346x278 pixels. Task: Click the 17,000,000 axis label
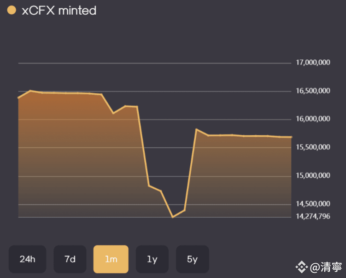pyautogui.click(x=313, y=63)
